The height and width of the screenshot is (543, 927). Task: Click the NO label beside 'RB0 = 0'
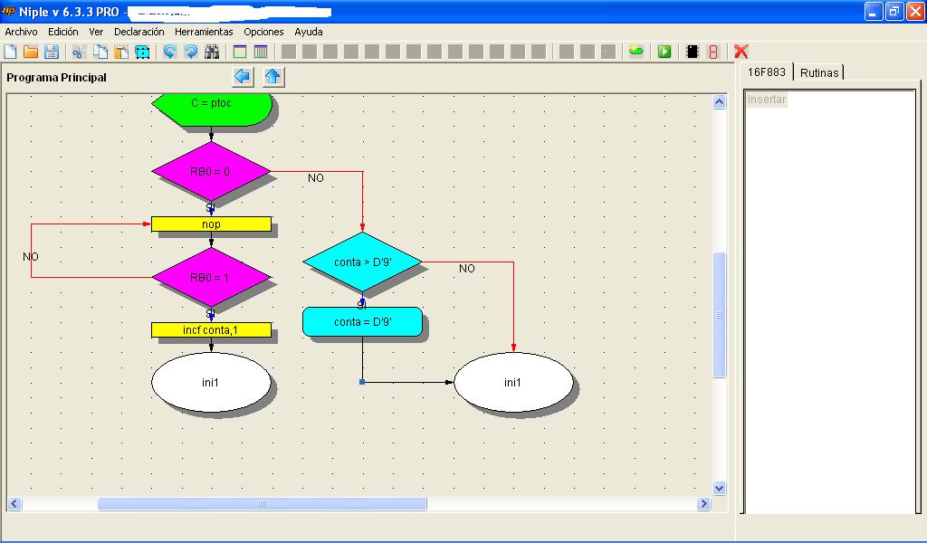pos(316,178)
